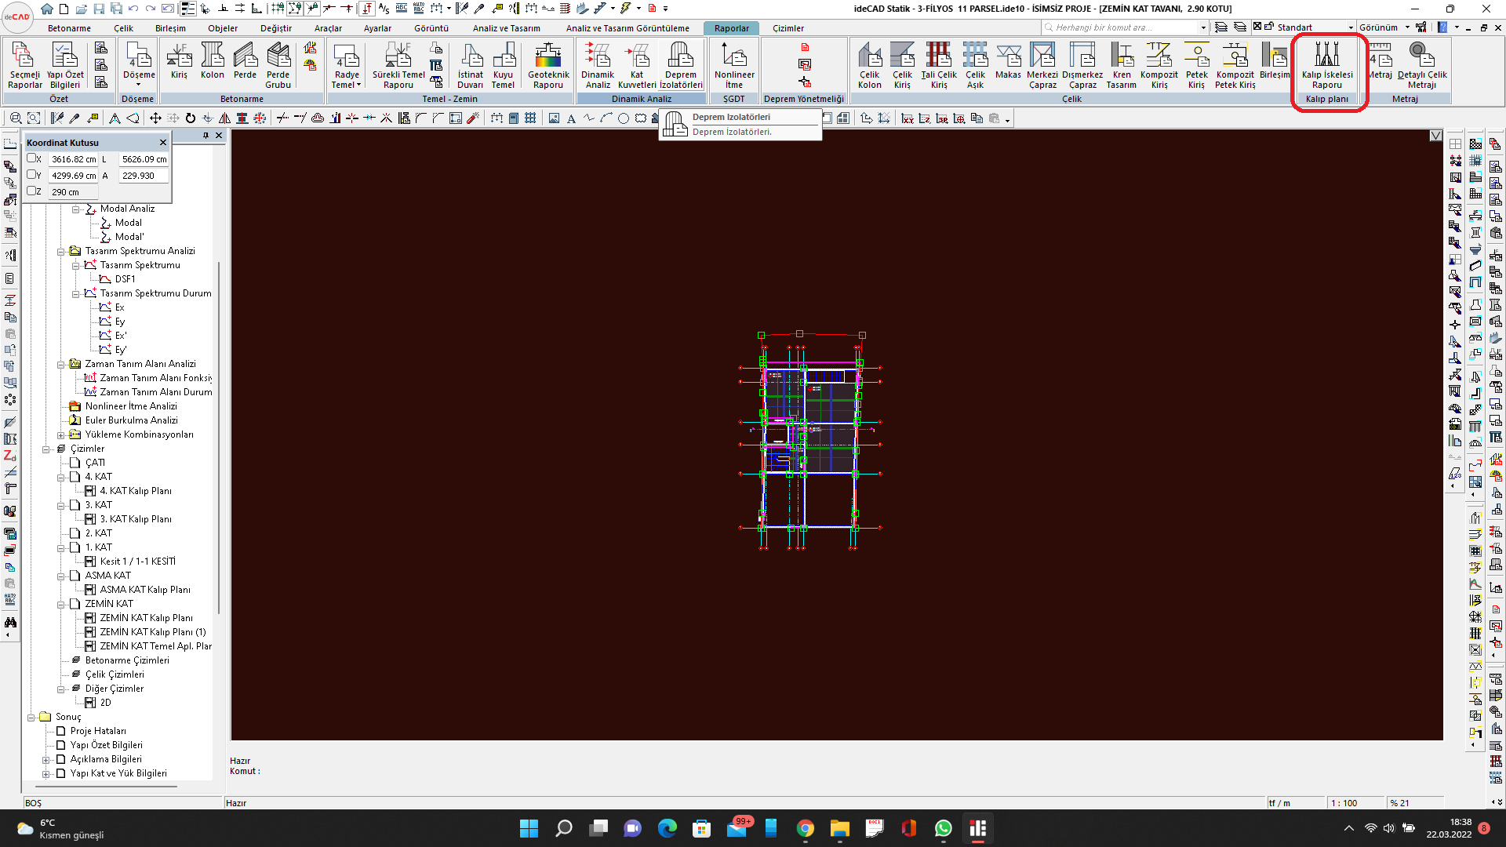Open Kalıp İskelesi Raporu
The image size is (1506, 847).
1327,65
